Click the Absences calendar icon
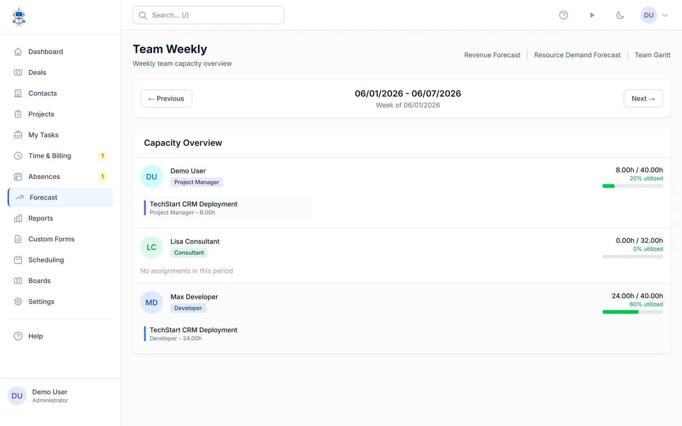The height and width of the screenshot is (426, 682). pyautogui.click(x=18, y=177)
